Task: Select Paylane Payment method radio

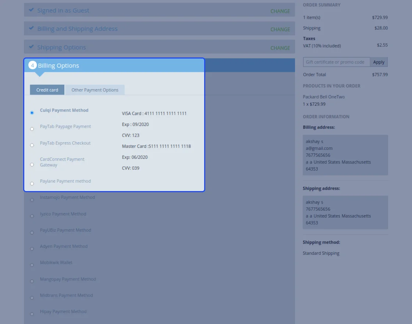Action: tap(32, 184)
